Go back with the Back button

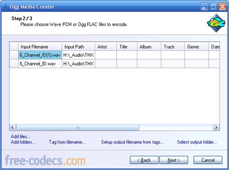[x=144, y=160]
